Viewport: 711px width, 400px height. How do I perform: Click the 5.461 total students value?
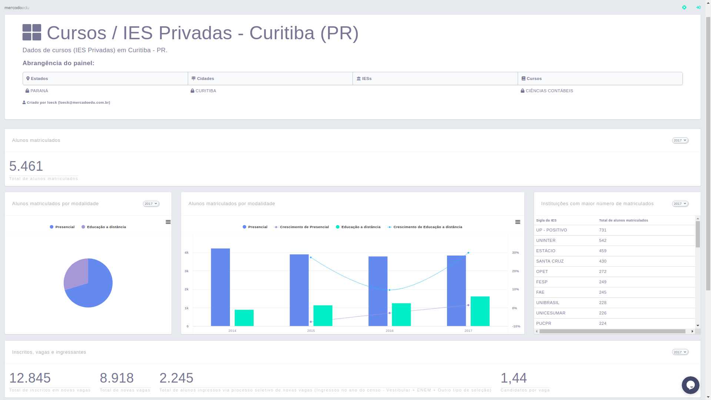[x=26, y=166]
